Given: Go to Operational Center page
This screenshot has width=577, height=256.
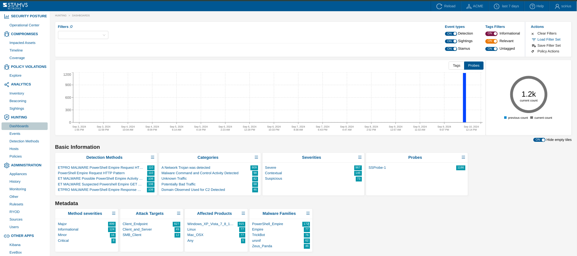Looking at the screenshot, I should coord(24,25).
